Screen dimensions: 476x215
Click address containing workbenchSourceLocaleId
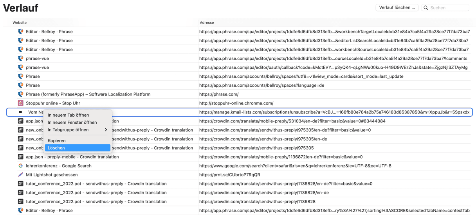(334, 49)
